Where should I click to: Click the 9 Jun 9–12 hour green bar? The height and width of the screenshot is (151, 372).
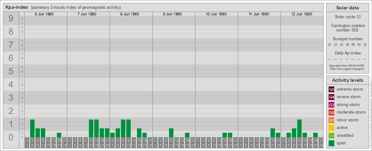171,133
